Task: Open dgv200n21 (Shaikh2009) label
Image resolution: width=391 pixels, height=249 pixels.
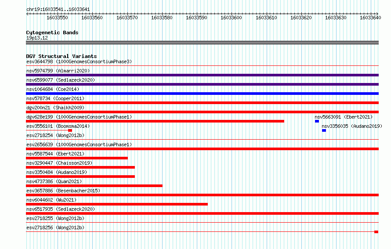Action: tap(55, 108)
